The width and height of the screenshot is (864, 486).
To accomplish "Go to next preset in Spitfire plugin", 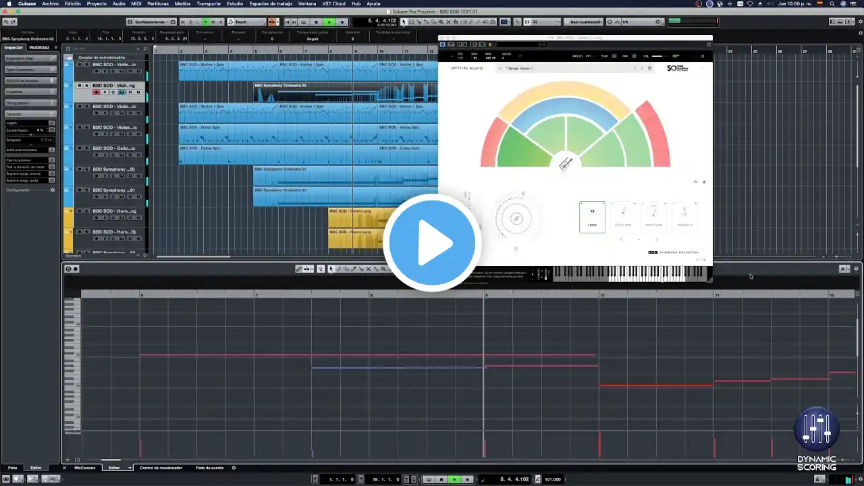I will (x=642, y=68).
